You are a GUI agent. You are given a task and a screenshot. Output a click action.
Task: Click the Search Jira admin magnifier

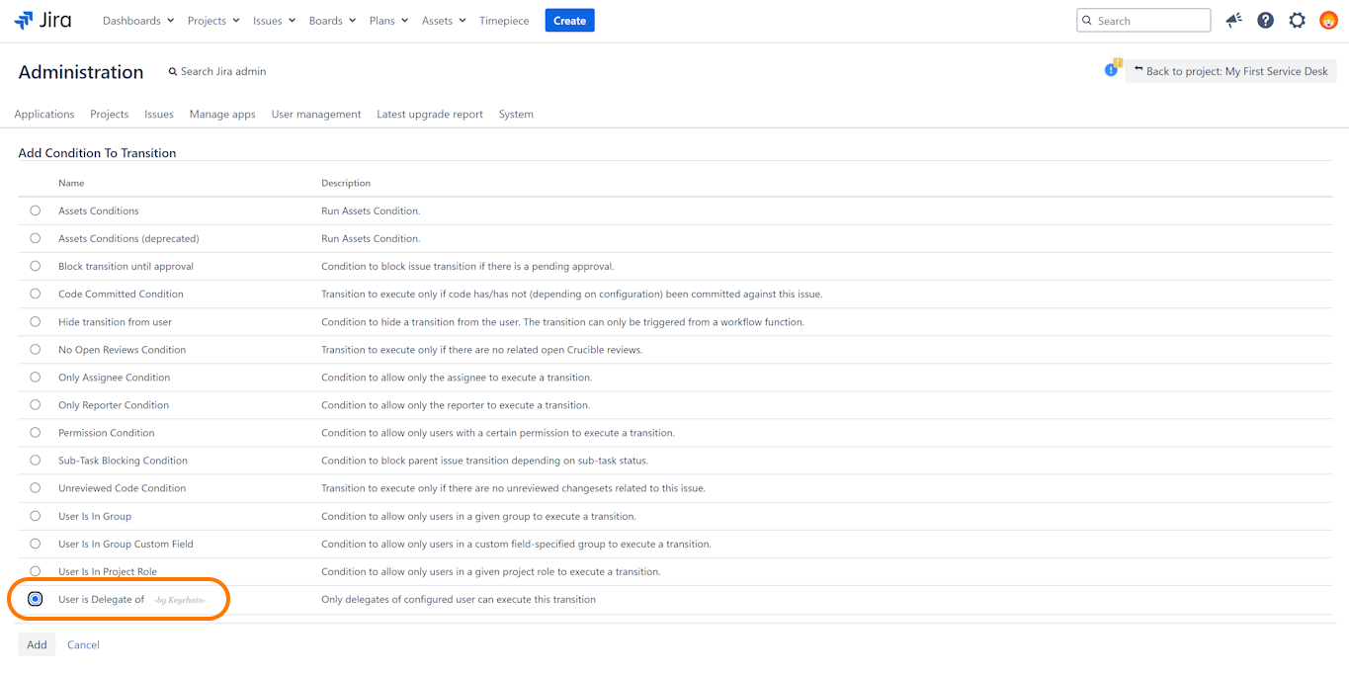click(x=173, y=72)
